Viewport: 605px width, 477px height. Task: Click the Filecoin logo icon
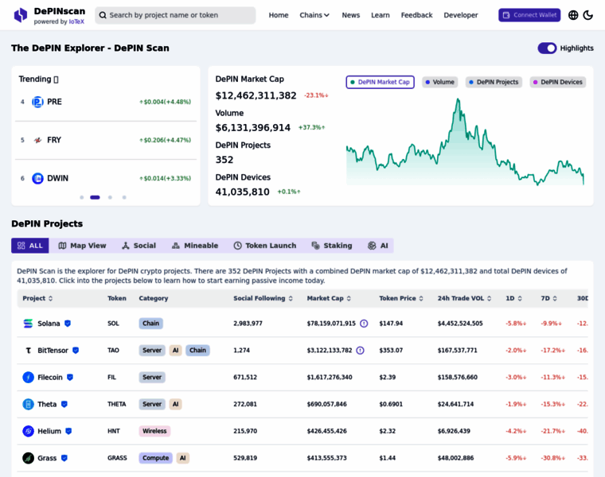click(28, 377)
